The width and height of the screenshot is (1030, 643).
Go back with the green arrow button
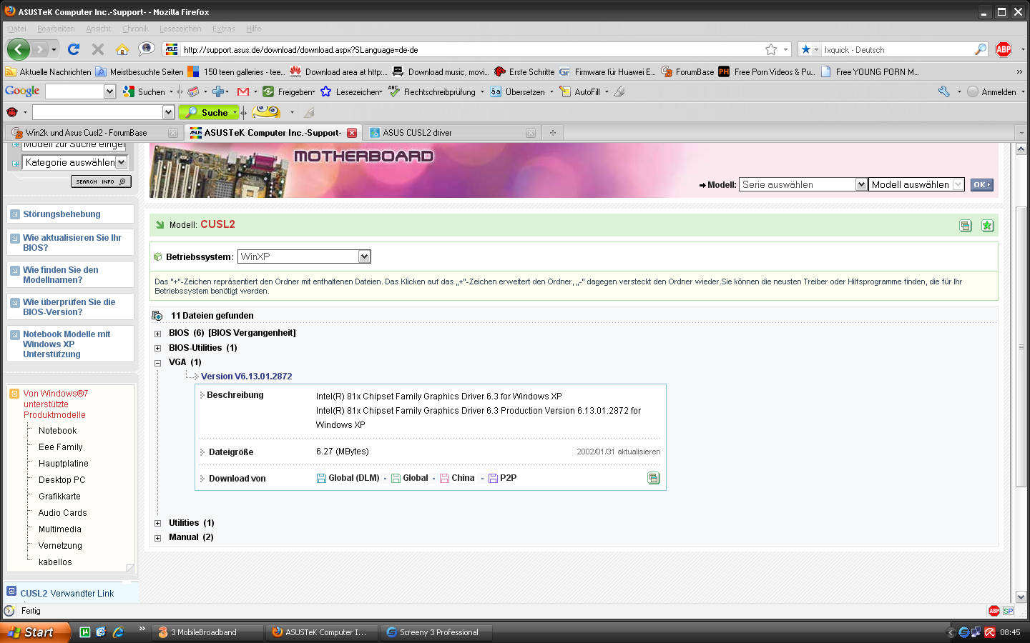[x=19, y=49]
